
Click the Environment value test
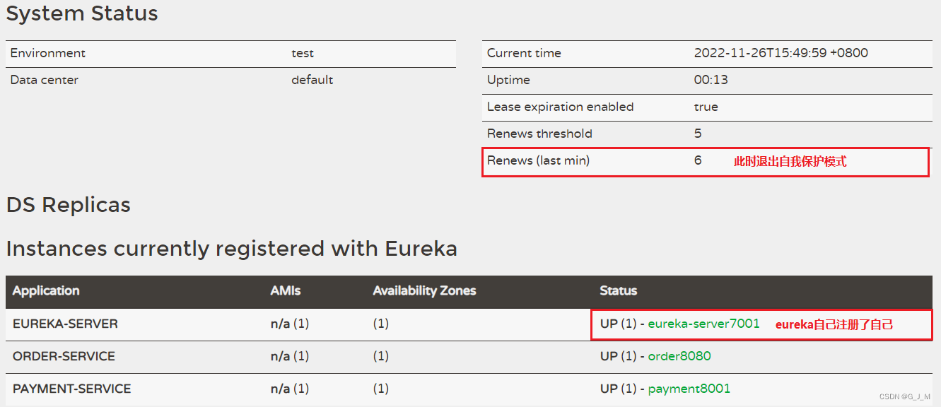[303, 53]
